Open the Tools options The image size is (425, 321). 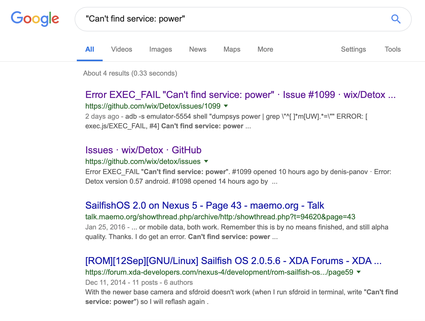pyautogui.click(x=392, y=49)
